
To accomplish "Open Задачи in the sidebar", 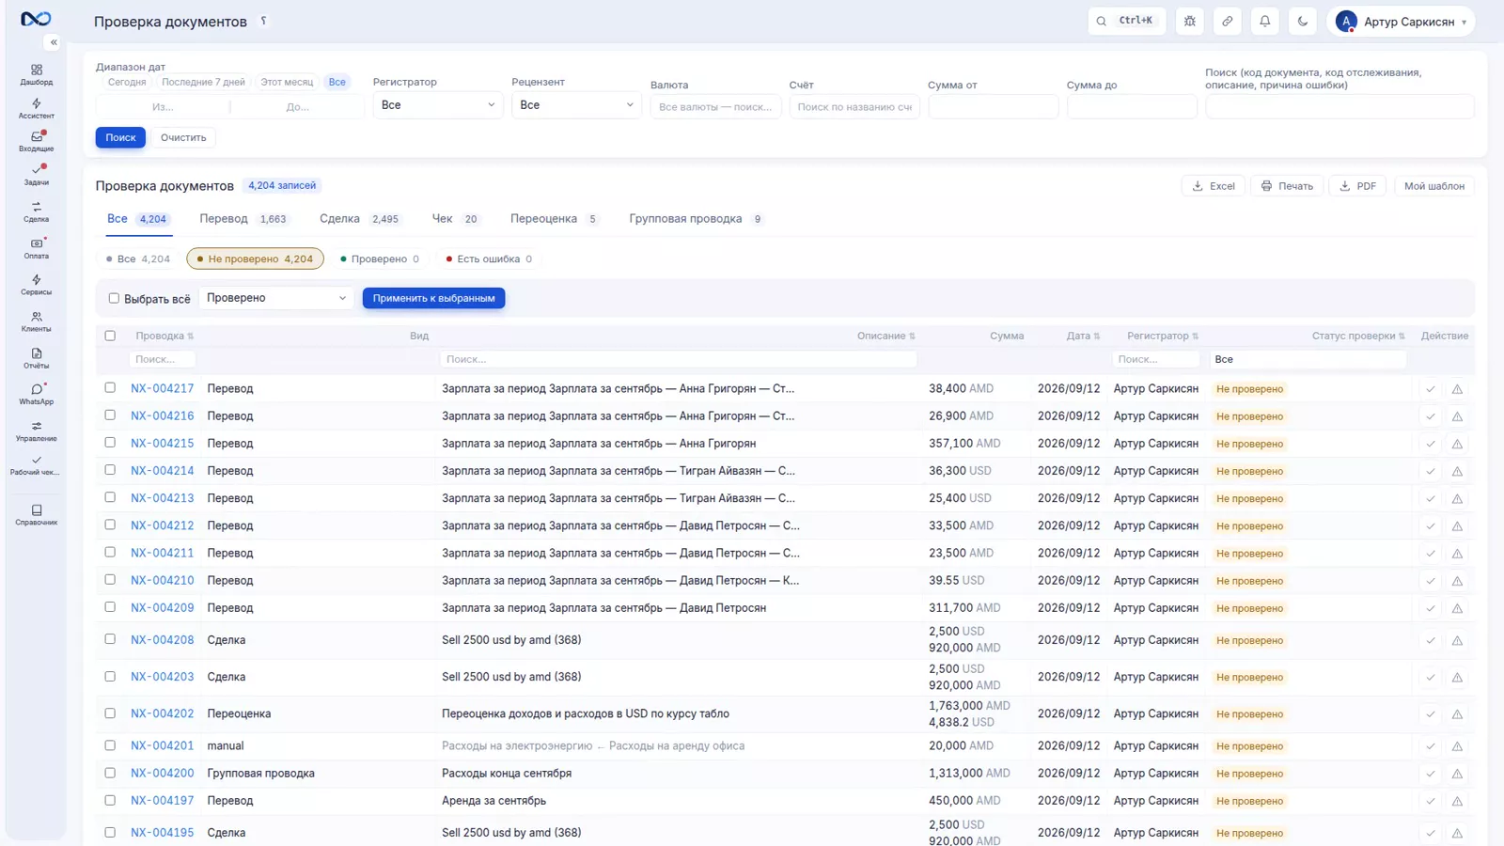I will (x=36, y=175).
